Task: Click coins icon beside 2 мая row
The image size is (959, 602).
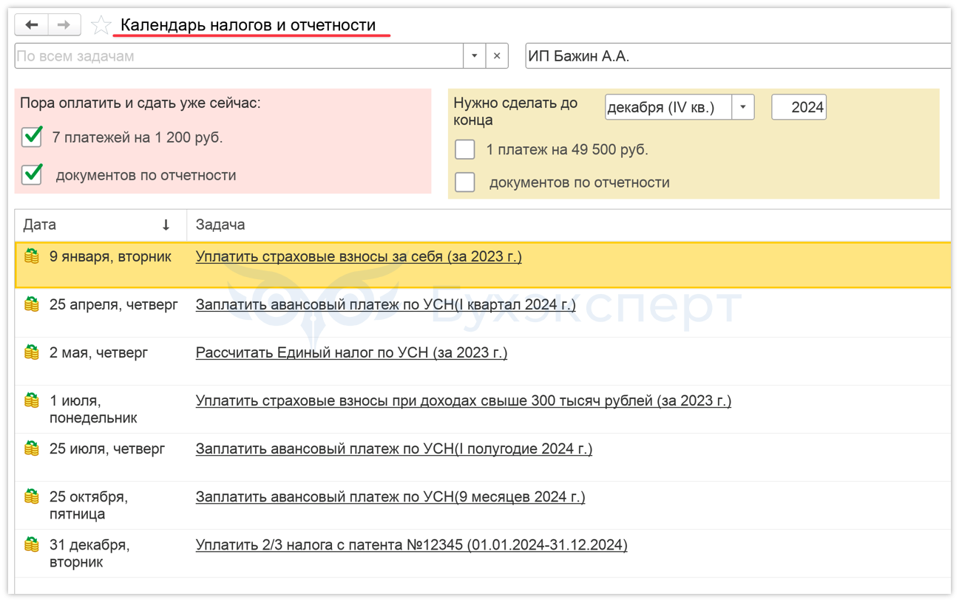Action: click(32, 352)
